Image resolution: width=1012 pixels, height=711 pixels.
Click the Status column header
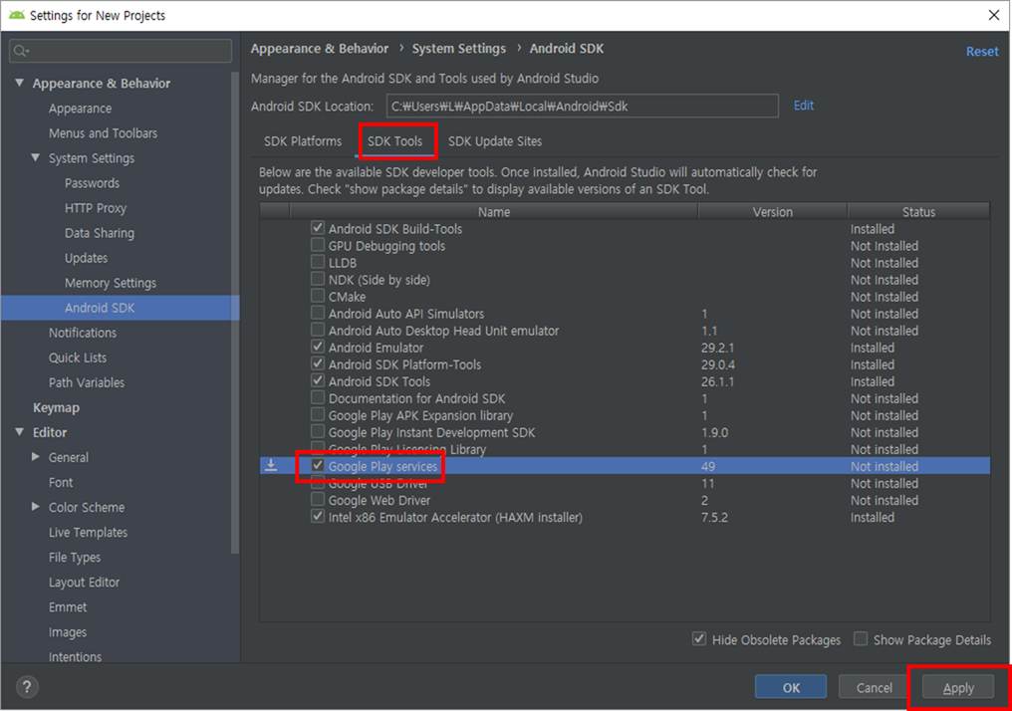[918, 212]
